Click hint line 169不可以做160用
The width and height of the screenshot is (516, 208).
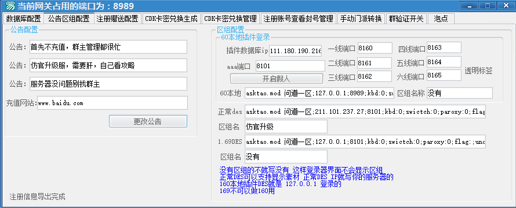point(247,191)
